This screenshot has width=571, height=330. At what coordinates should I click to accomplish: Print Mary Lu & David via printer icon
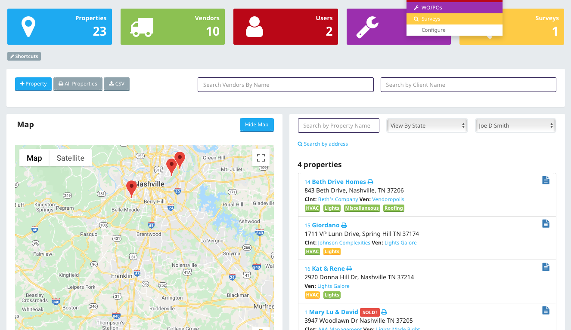click(384, 312)
